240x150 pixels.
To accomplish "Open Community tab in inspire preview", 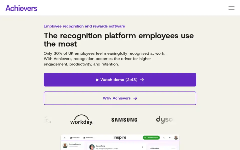I will tap(75, 137).
